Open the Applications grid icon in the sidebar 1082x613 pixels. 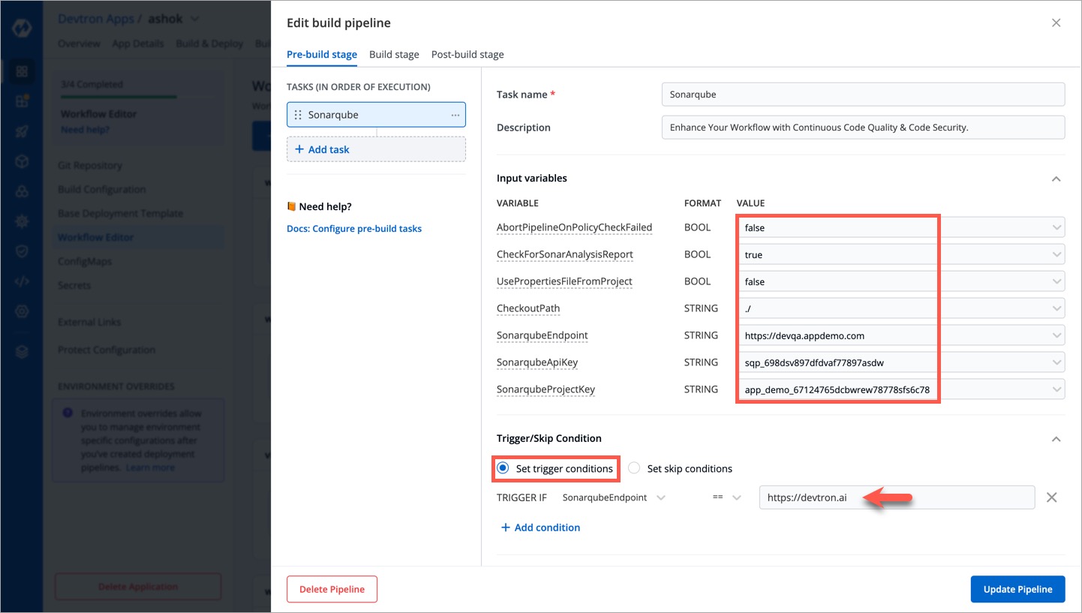(x=22, y=72)
